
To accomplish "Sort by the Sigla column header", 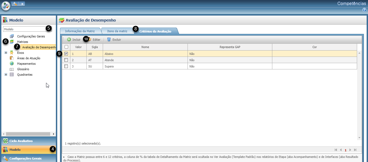I will pyautogui.click(x=95, y=47).
